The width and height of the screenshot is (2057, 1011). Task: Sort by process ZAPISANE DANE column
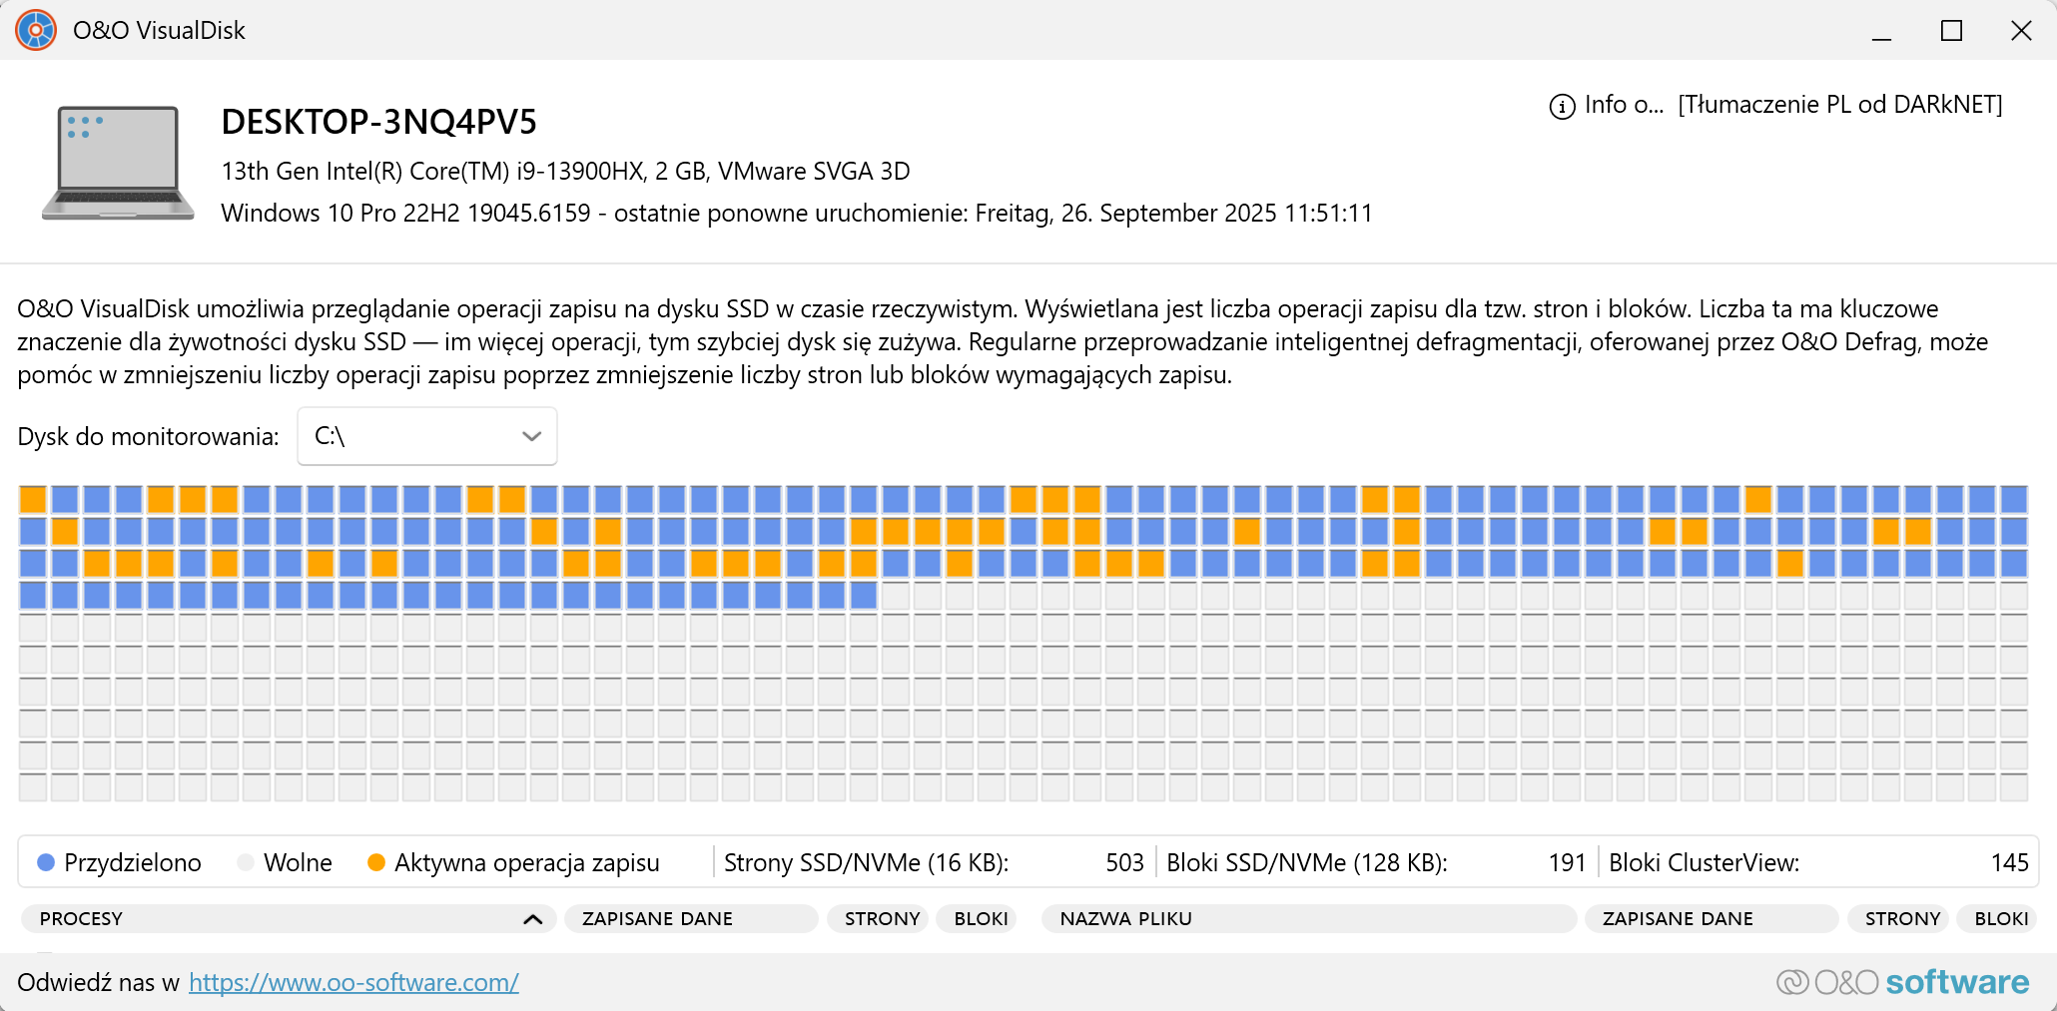tap(691, 918)
